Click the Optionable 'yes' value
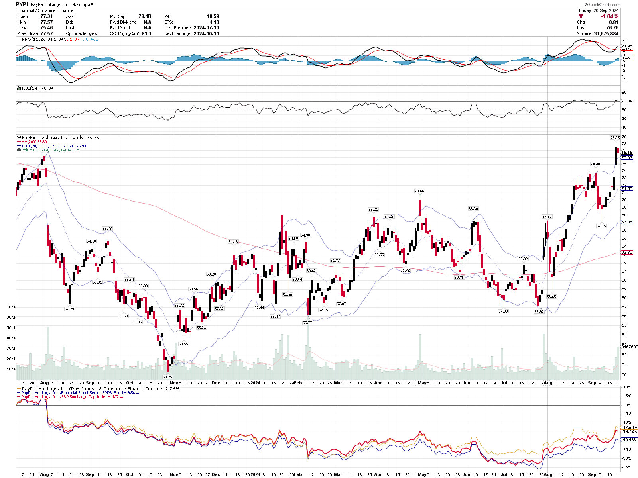This screenshot has width=638, height=478. pos(93,34)
